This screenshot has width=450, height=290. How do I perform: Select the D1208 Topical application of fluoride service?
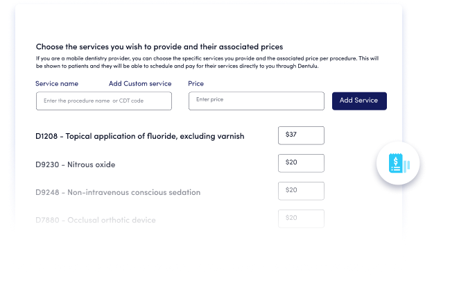[140, 136]
